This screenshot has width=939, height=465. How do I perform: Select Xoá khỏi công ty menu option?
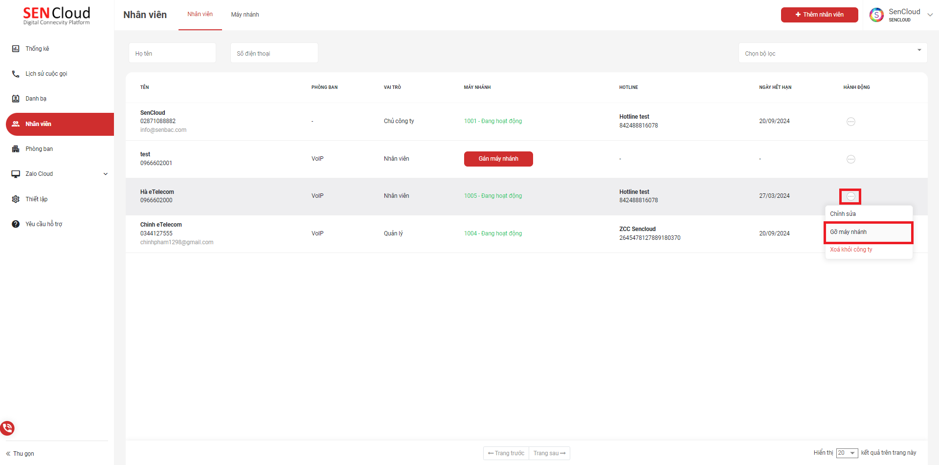[x=851, y=250]
